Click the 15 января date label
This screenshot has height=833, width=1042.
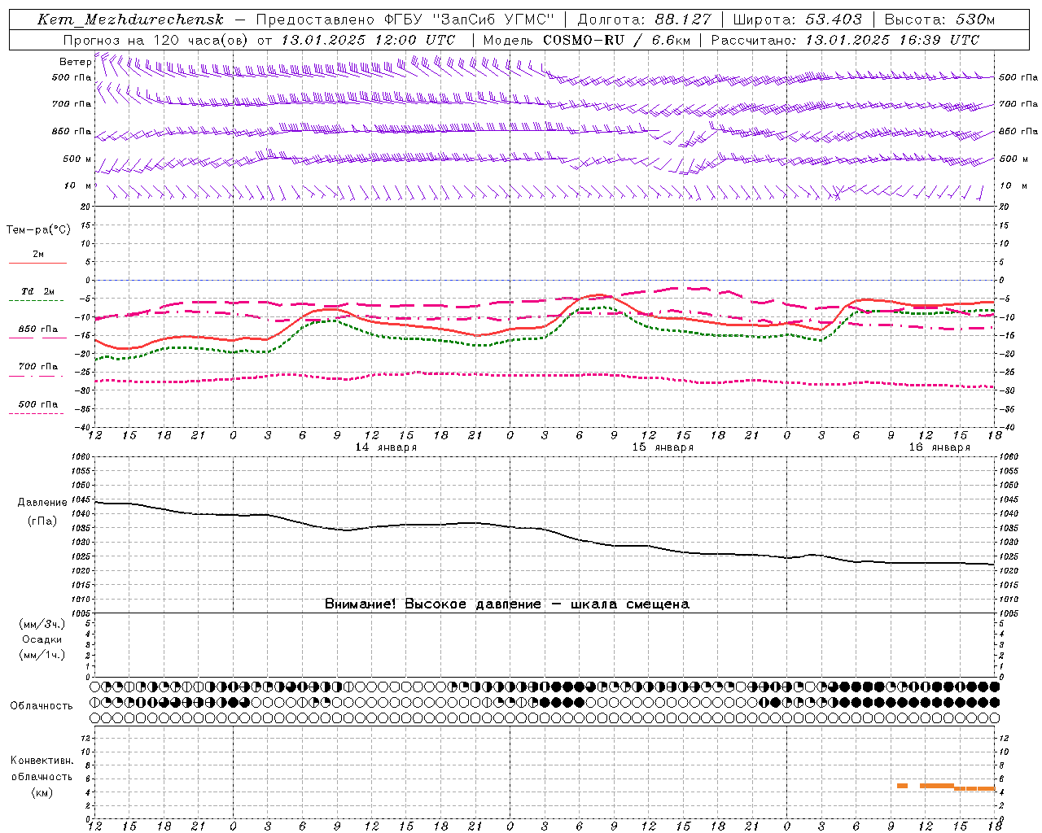click(x=663, y=447)
